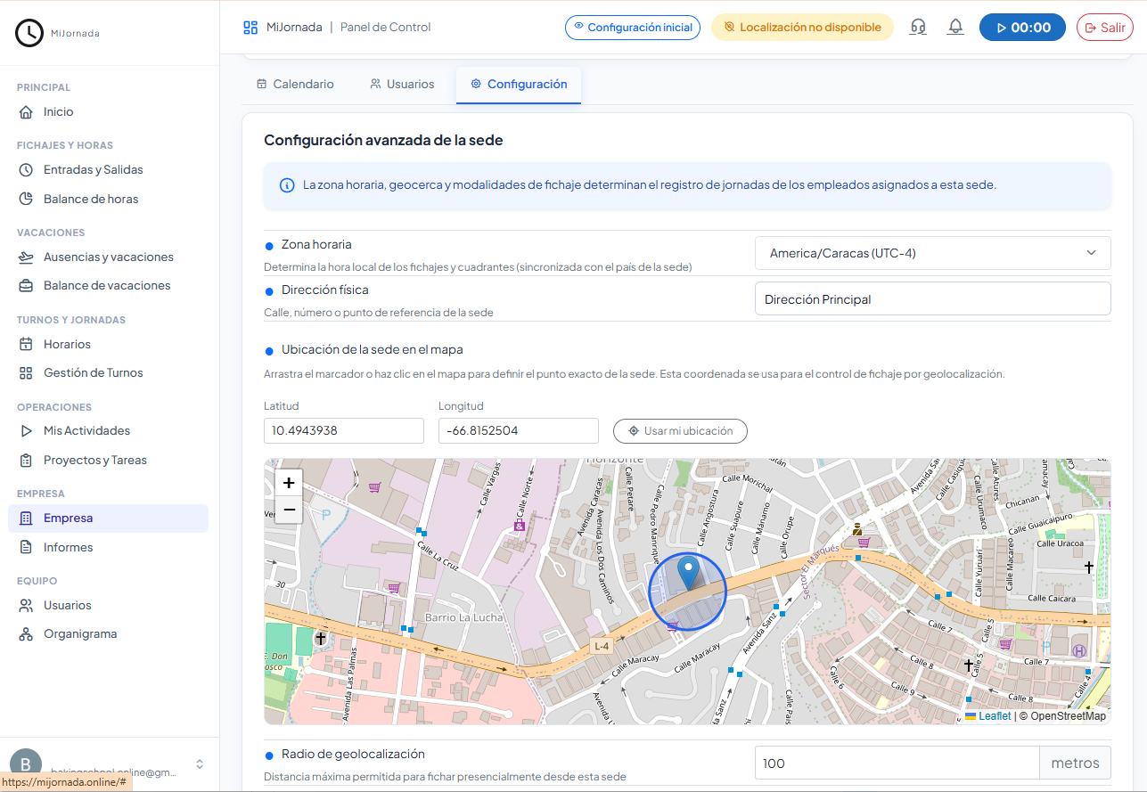Click the Balance de horas pie icon
The image size is (1147, 792).
tap(26, 200)
